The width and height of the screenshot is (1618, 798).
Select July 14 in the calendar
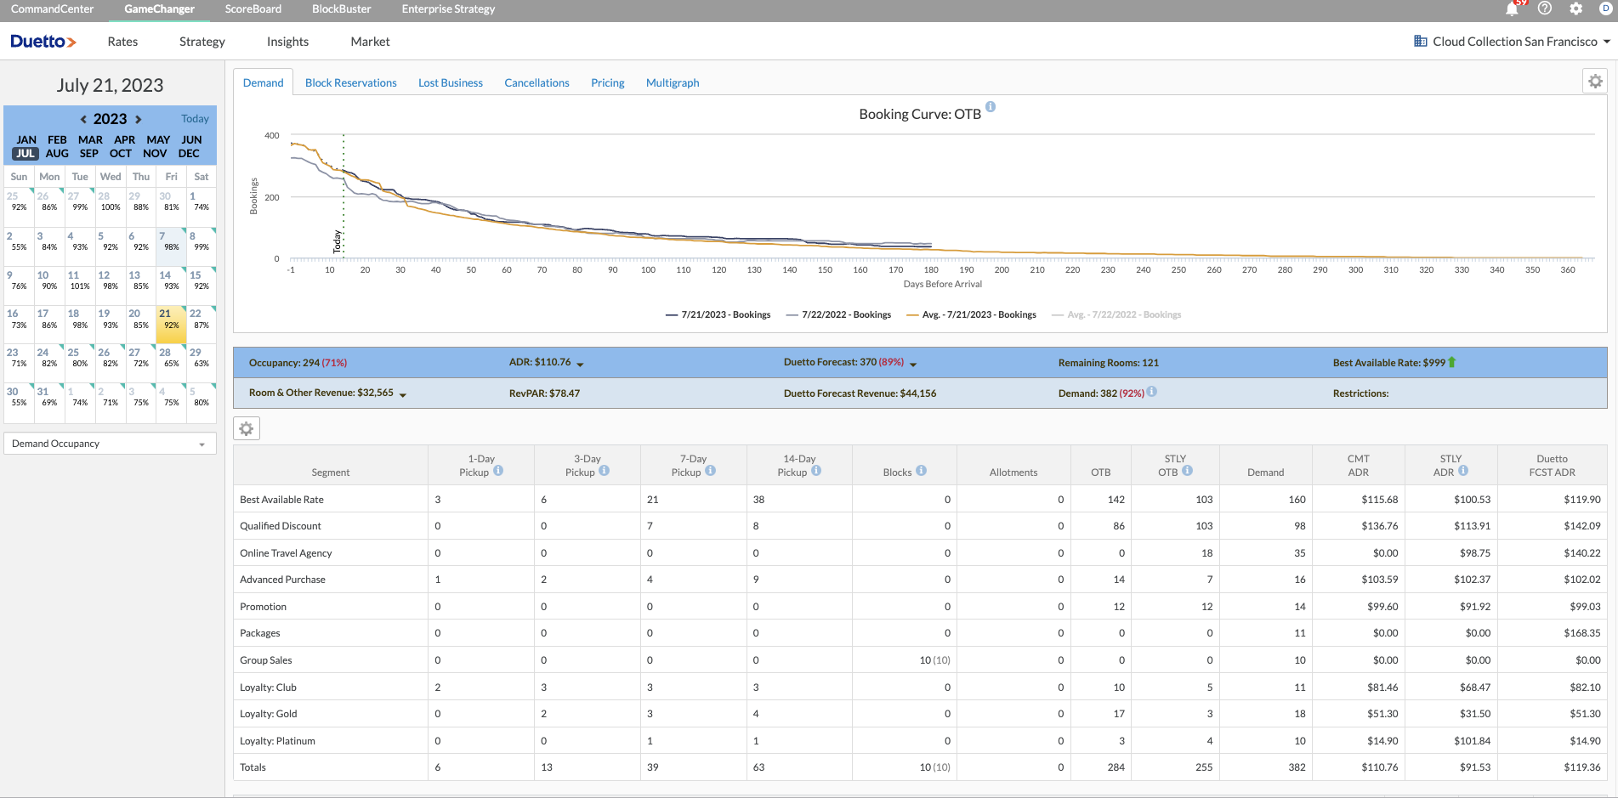point(171,280)
